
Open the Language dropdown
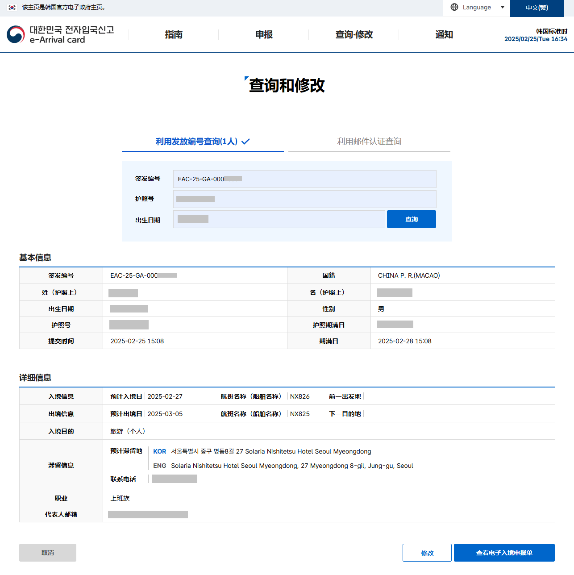pyautogui.click(x=477, y=8)
